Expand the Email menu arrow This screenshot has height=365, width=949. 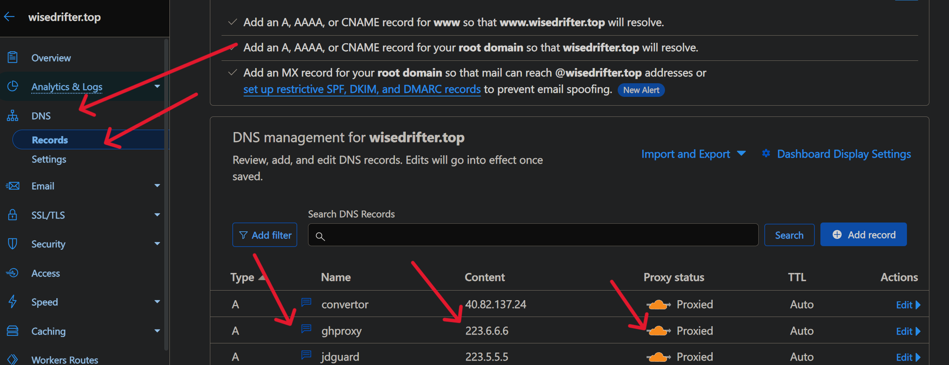click(x=157, y=186)
